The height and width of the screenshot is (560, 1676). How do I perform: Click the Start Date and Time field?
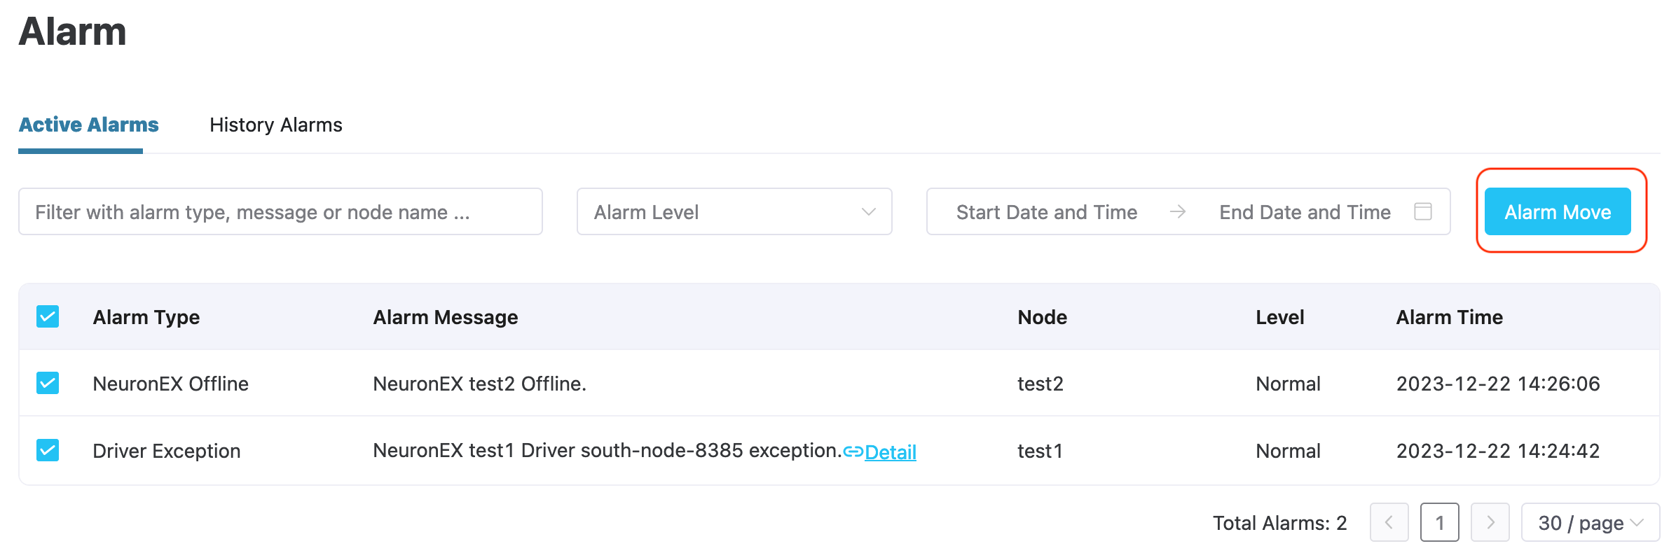point(1046,211)
